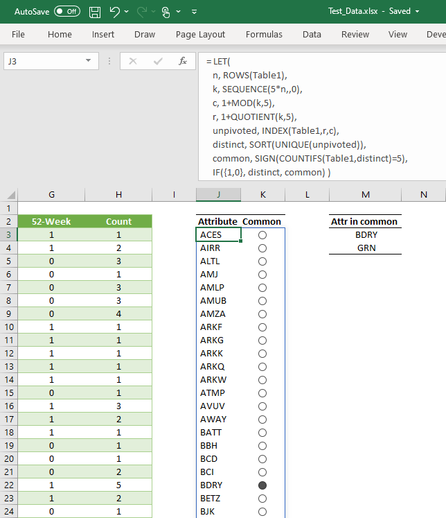Select the ARKW cell
The image size is (446, 518).
pos(218,380)
